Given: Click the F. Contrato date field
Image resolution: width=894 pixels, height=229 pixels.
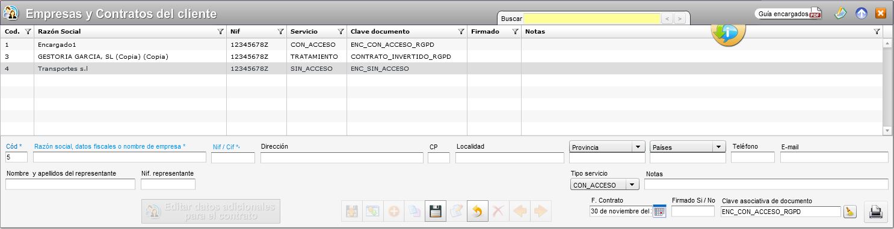Looking at the screenshot, I should pos(620,211).
